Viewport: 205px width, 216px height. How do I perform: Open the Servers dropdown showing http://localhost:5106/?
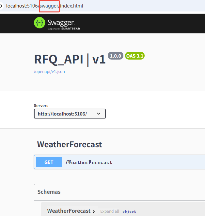tap(70, 114)
